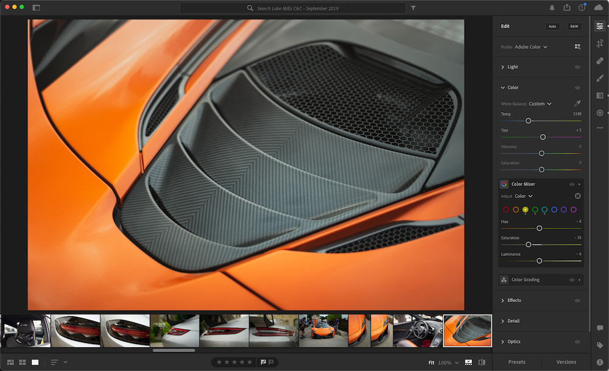Open the search filter funnel icon
609x371 pixels.
pyautogui.click(x=414, y=8)
